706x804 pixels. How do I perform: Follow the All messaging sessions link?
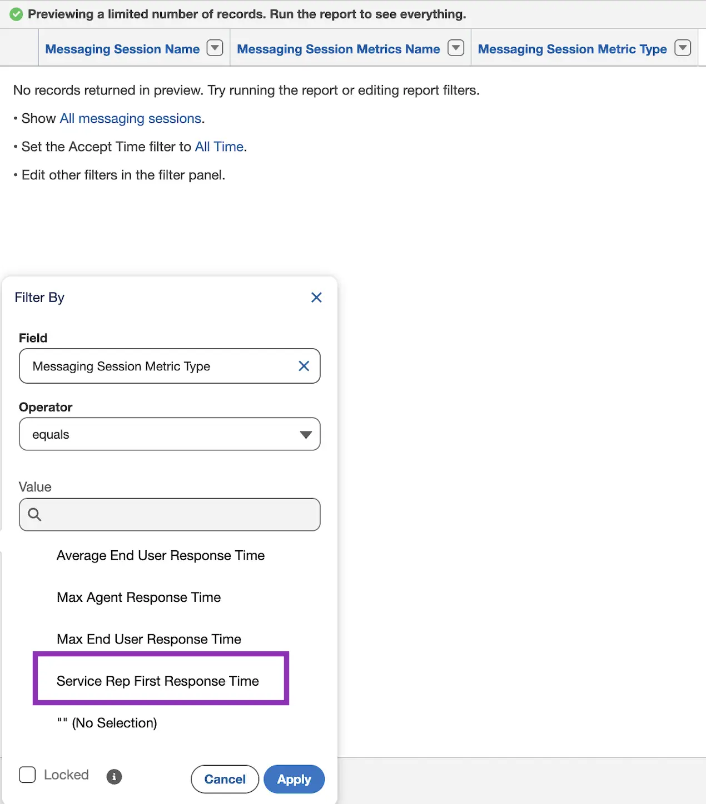click(130, 118)
